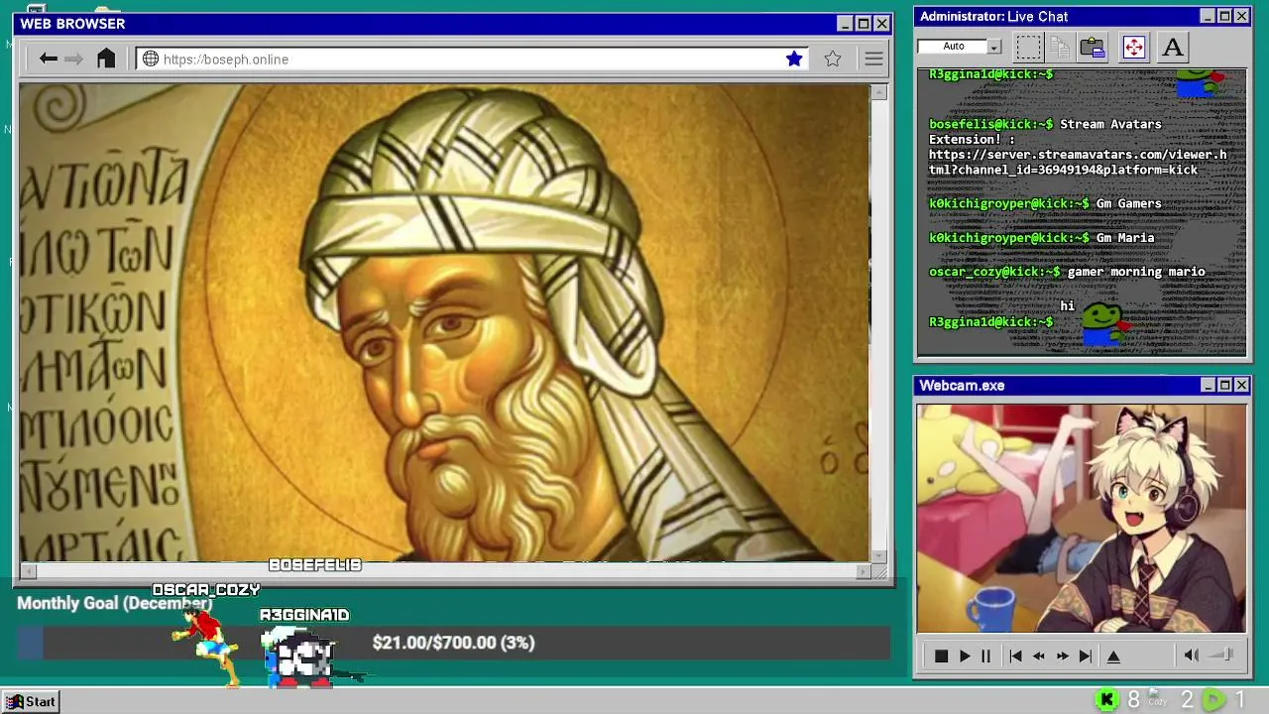Click the browser scroll up arrow
The image size is (1269, 714).
point(878,92)
